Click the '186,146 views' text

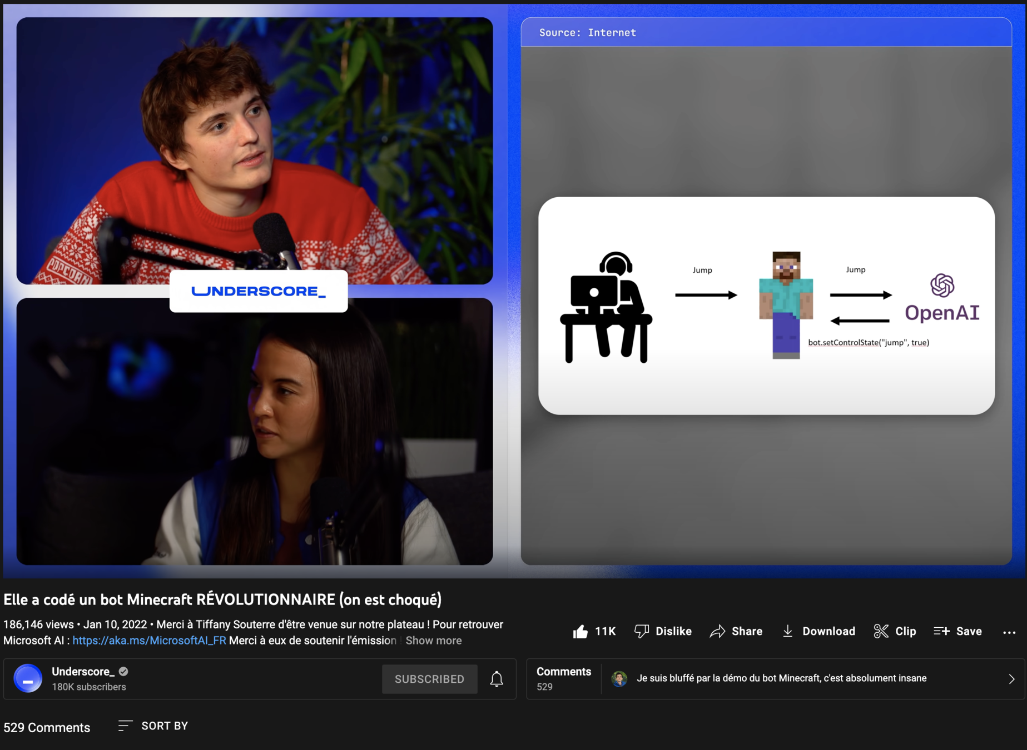click(x=38, y=624)
